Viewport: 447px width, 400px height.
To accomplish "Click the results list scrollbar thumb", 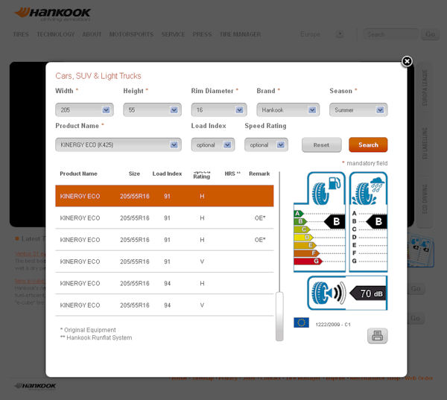I will [279, 316].
